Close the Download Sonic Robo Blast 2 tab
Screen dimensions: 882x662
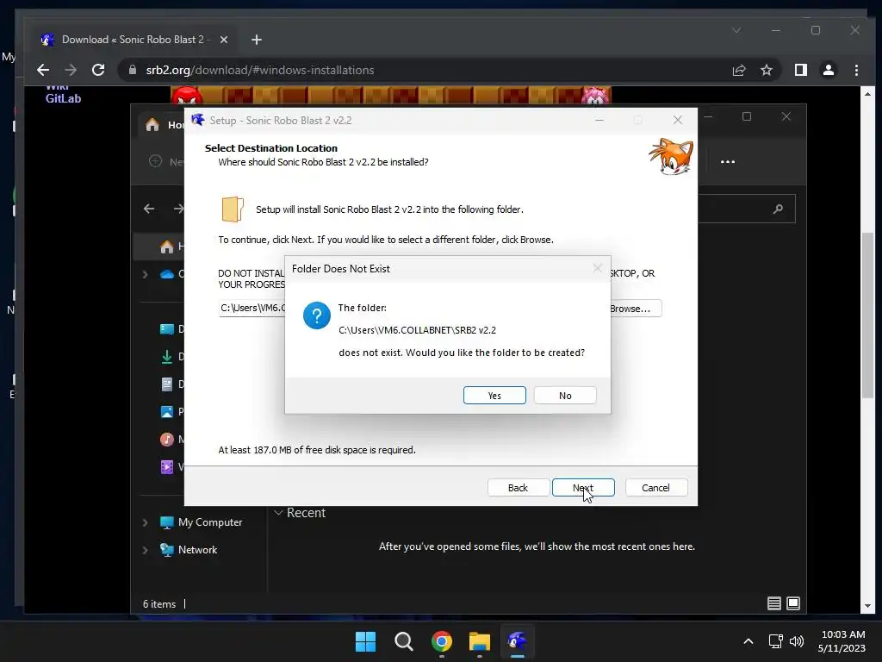pos(223,40)
